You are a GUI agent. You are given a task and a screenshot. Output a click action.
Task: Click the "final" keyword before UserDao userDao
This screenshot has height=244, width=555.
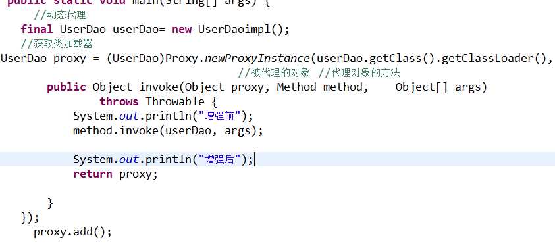tap(36, 29)
